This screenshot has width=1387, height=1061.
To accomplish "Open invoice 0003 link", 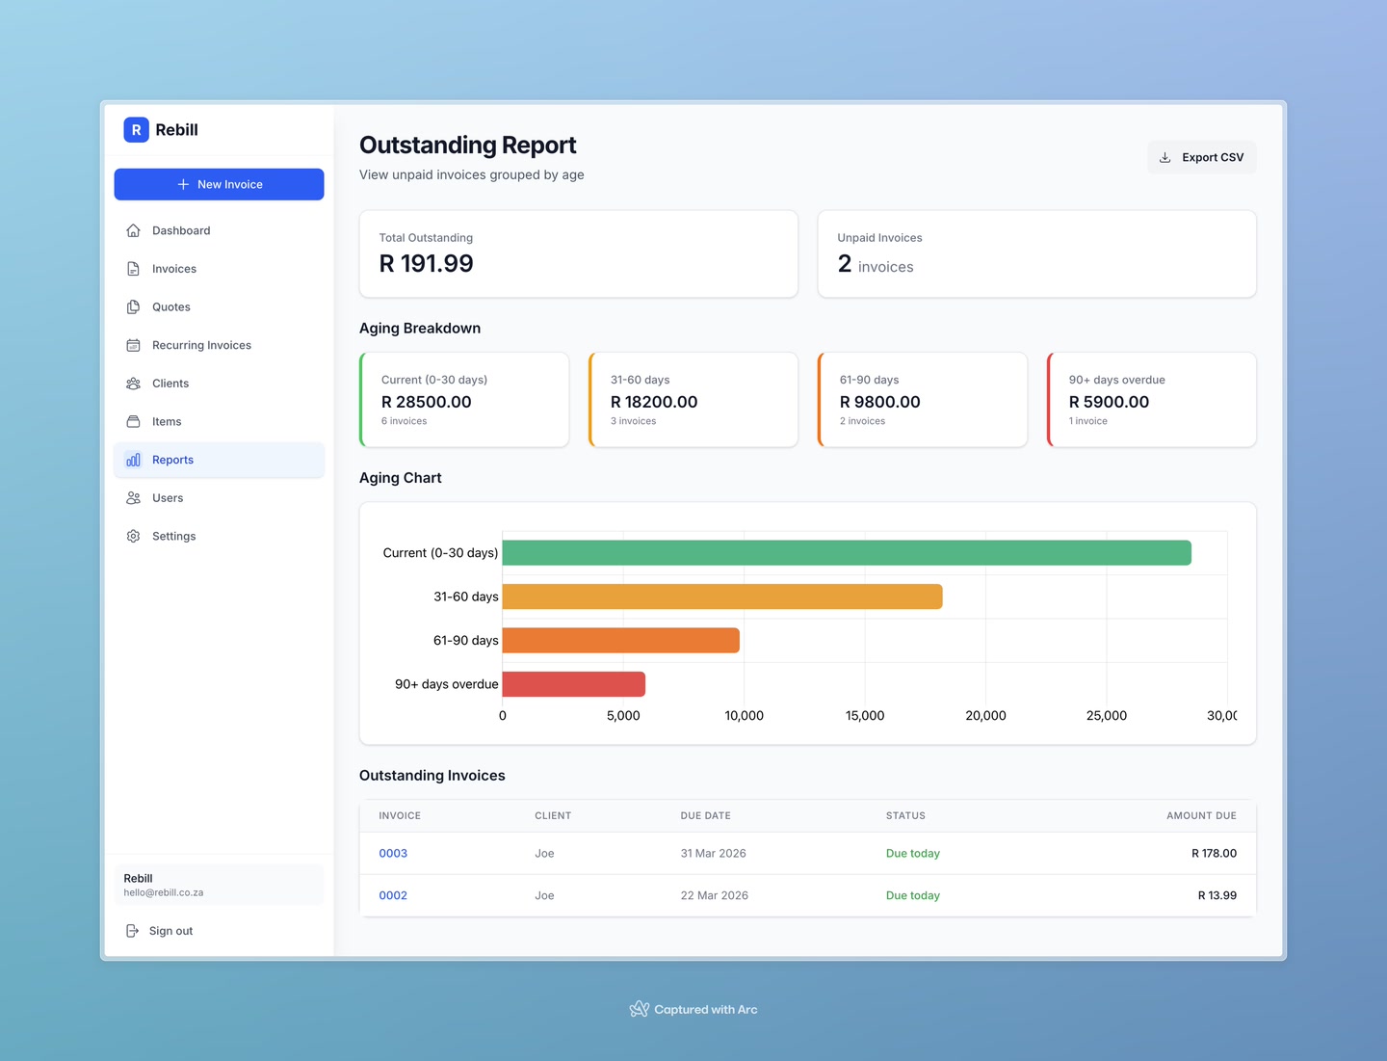I will pos(393,854).
